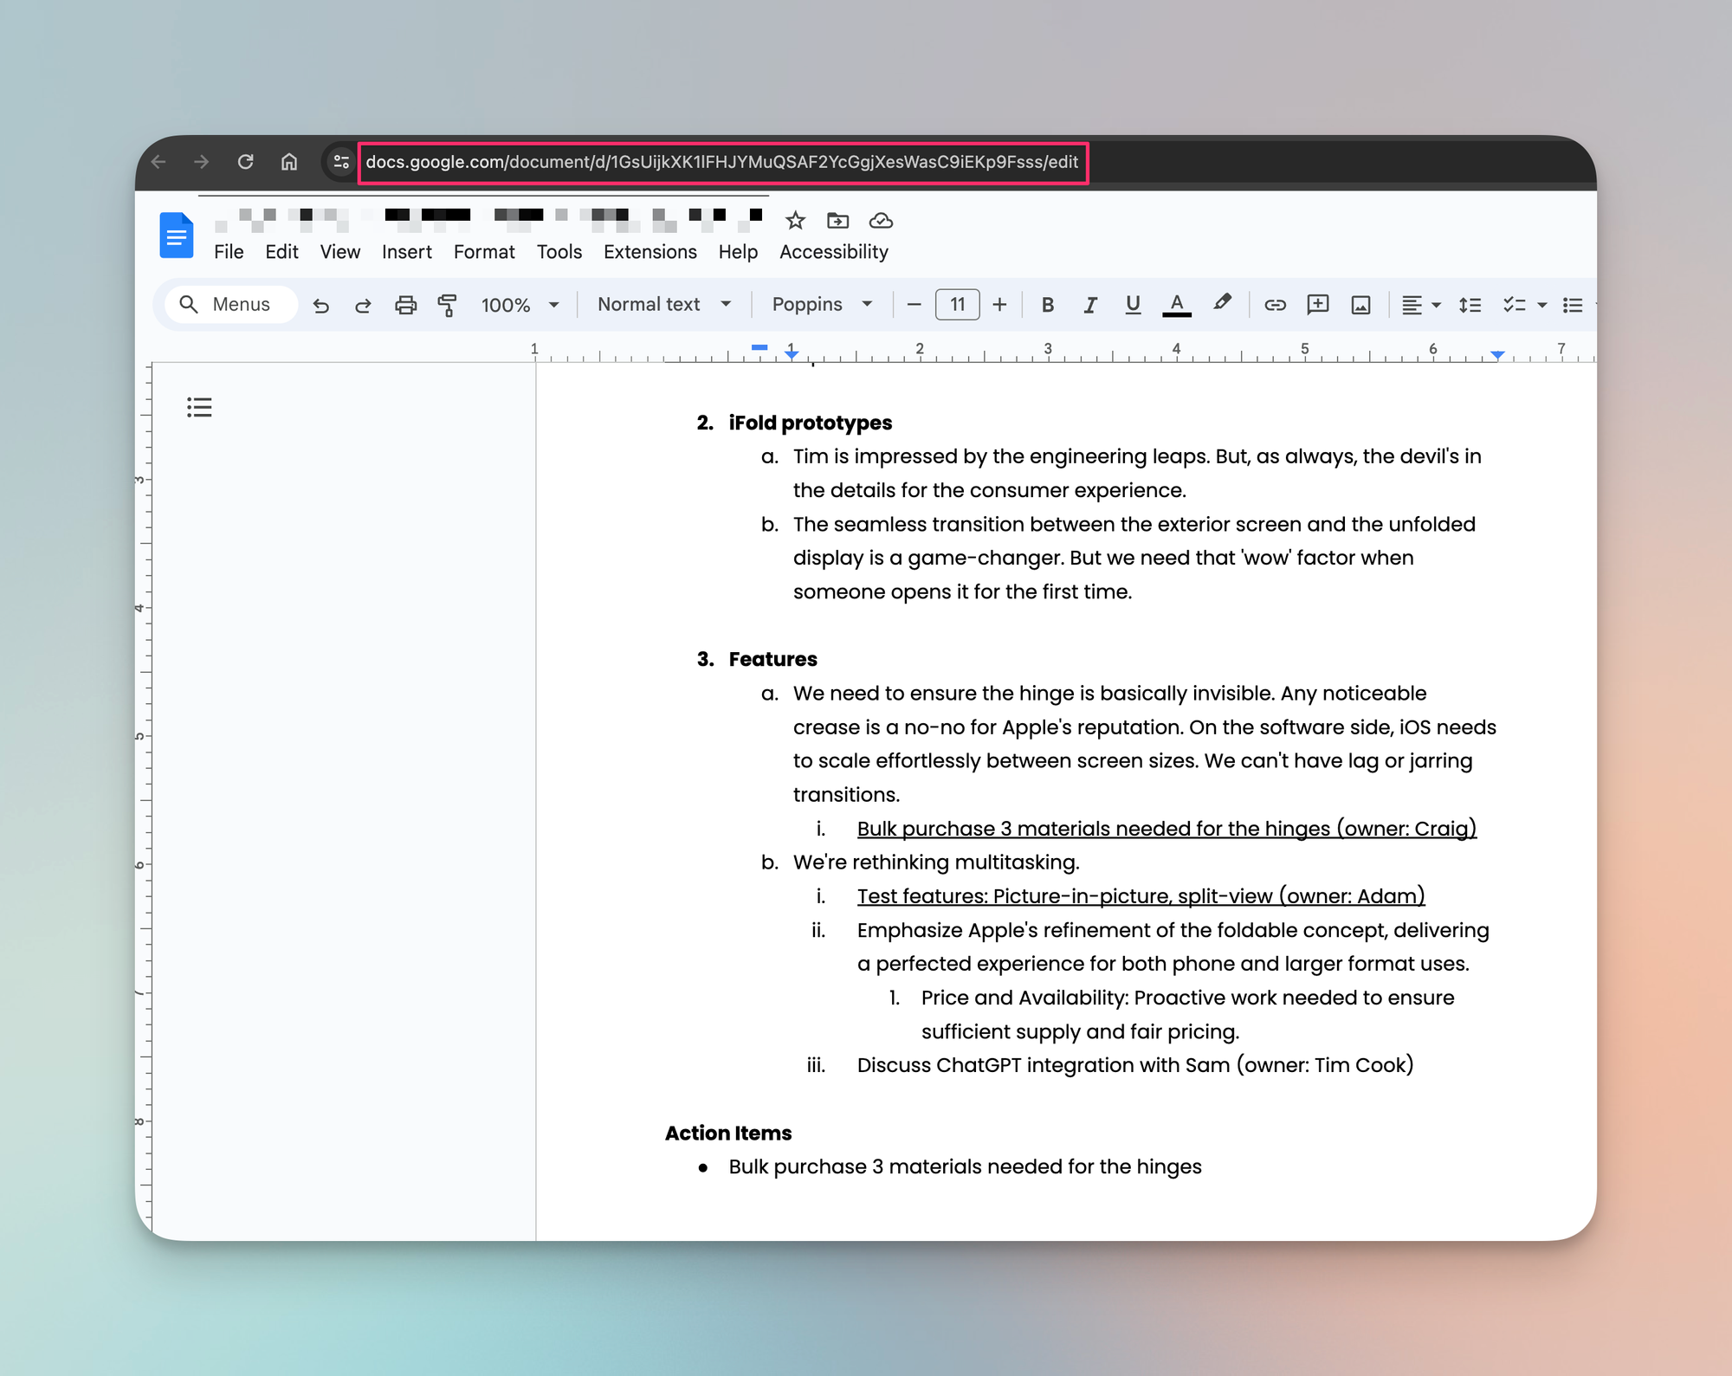Insert a link
The height and width of the screenshot is (1376, 1732).
1275,305
